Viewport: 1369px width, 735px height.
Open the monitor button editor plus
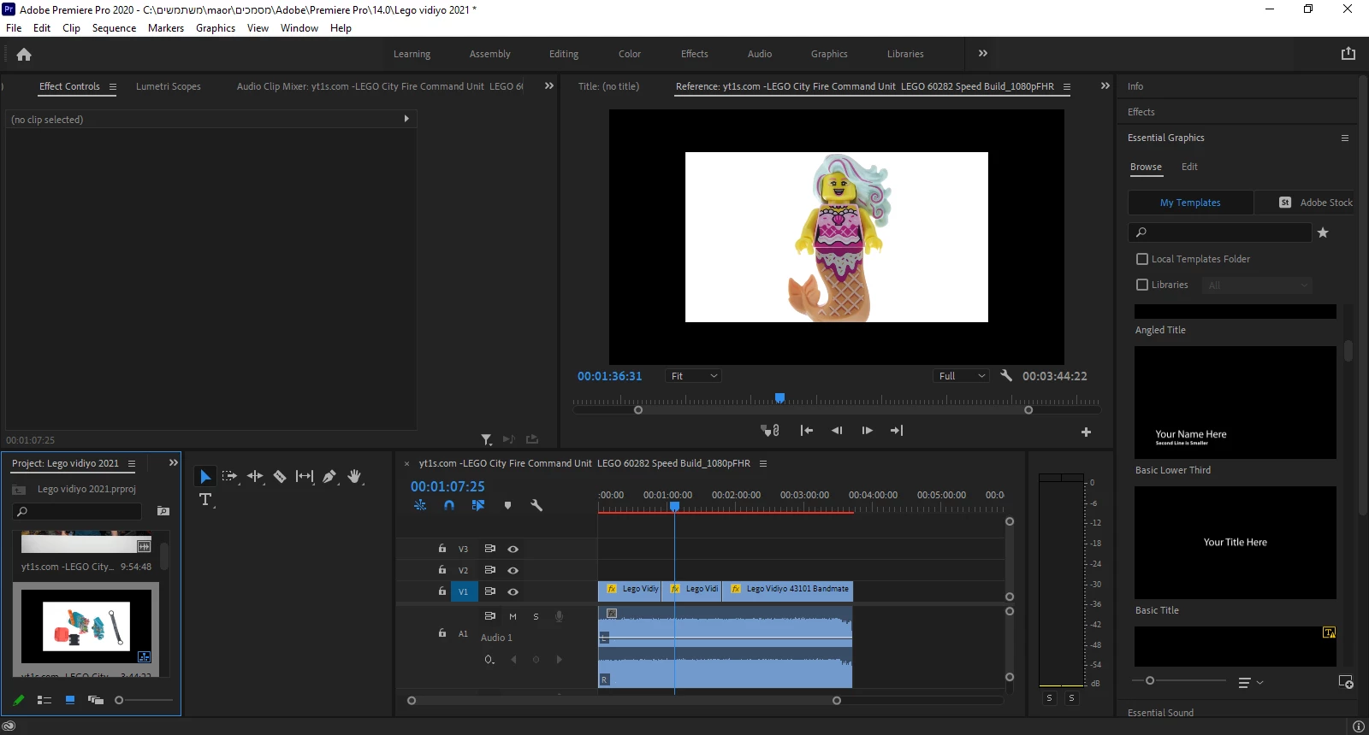[x=1086, y=432]
